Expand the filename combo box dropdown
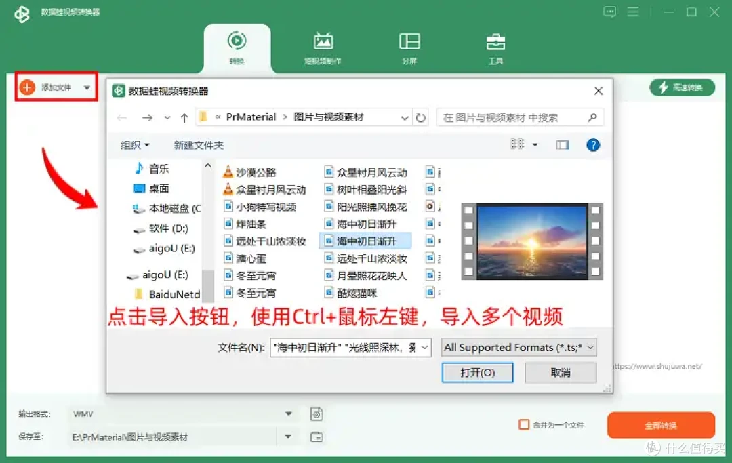732x463 pixels. 425,348
